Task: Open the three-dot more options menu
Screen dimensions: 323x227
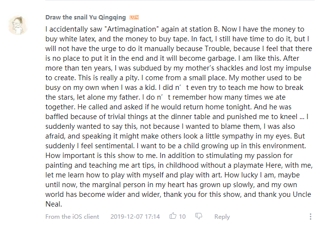Action: [310, 216]
